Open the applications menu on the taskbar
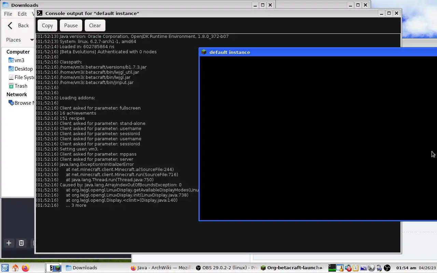Viewport: 437px width, 273px height. (x=5, y=268)
